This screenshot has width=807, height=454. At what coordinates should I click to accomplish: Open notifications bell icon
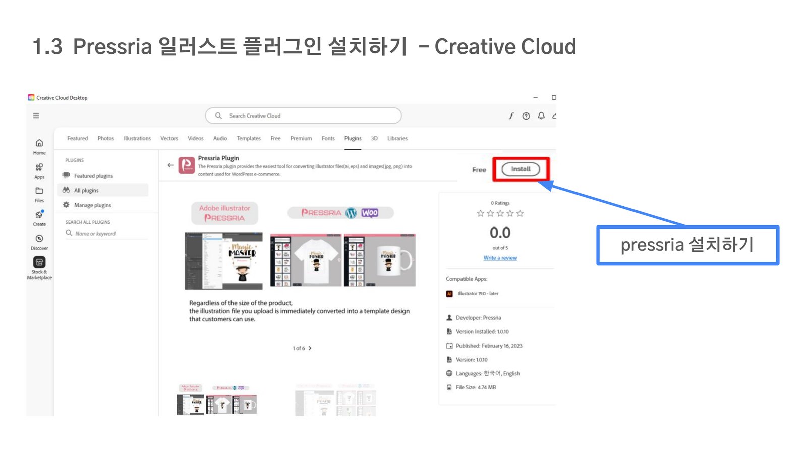[541, 116]
